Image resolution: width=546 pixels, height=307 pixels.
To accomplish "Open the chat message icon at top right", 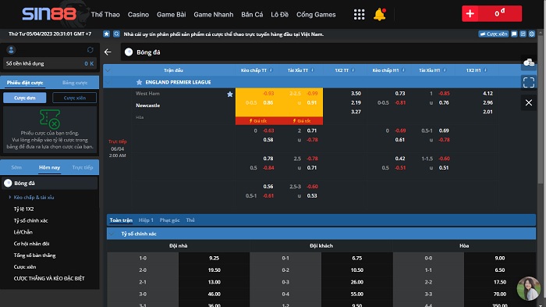I will (514, 34).
